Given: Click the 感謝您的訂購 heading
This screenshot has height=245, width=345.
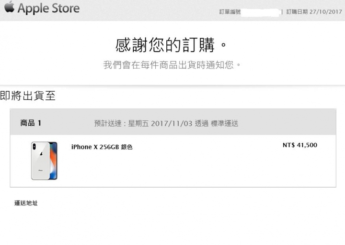Looking at the screenshot, I should tap(171, 45).
